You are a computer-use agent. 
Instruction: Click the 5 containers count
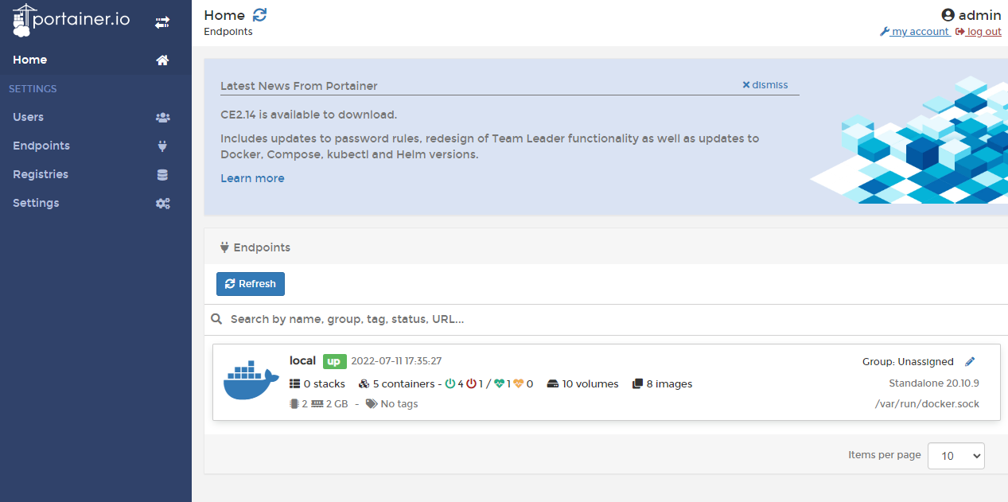tap(403, 383)
